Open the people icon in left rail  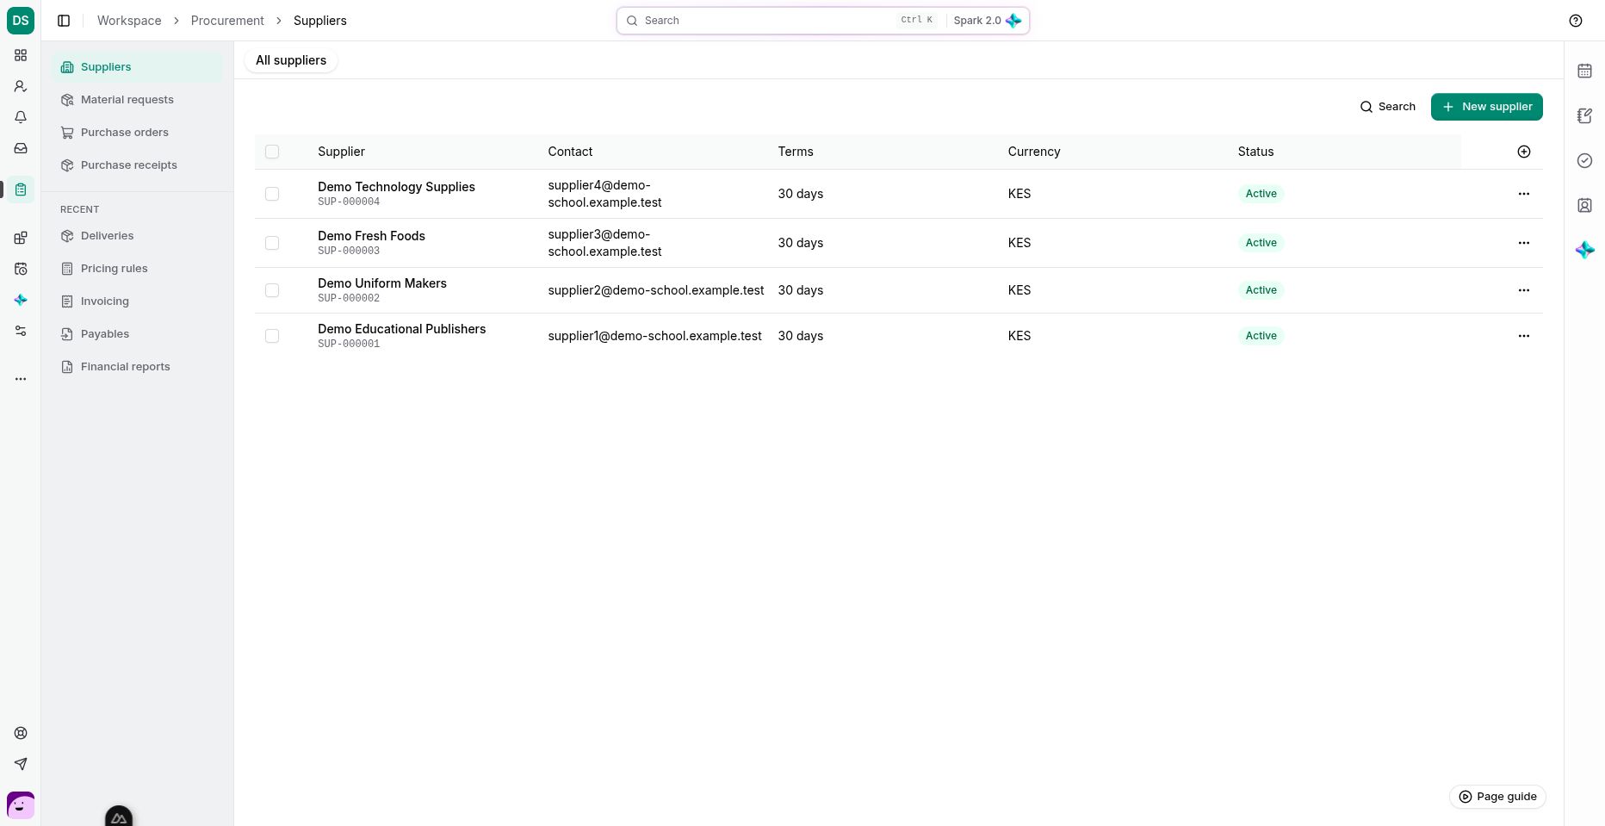(21, 86)
